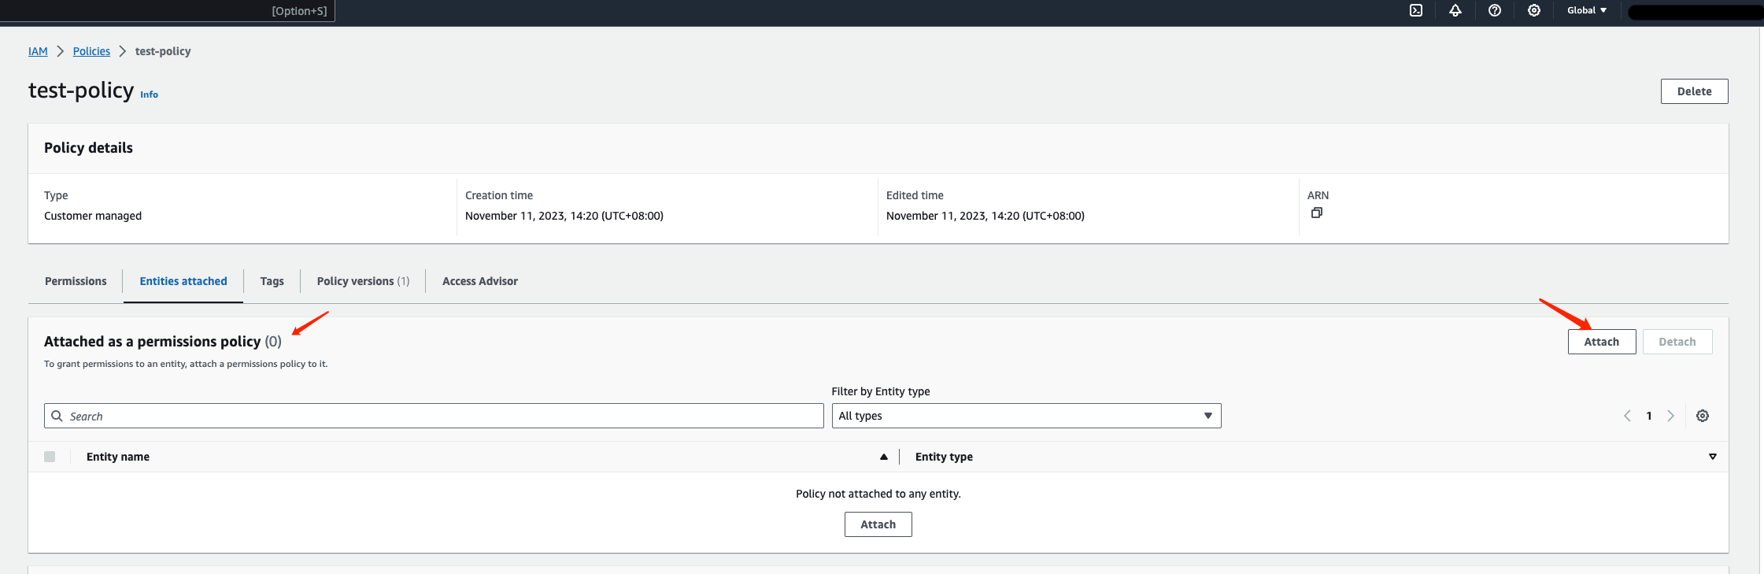Open table preferences gear icon

[1703, 416]
